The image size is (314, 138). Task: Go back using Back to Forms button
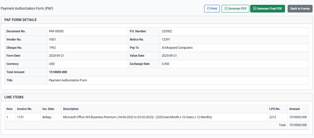coord(300,9)
